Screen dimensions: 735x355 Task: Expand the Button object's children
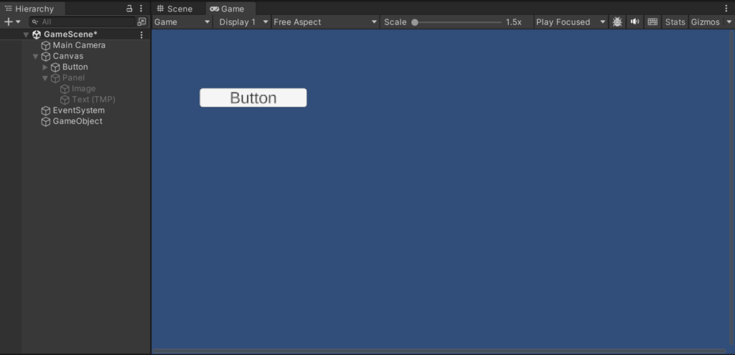point(45,67)
